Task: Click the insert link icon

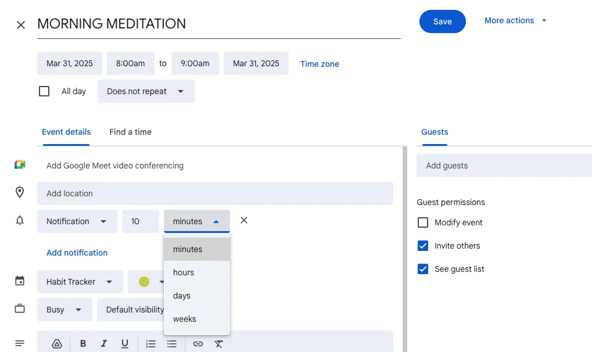Action: 198,344
